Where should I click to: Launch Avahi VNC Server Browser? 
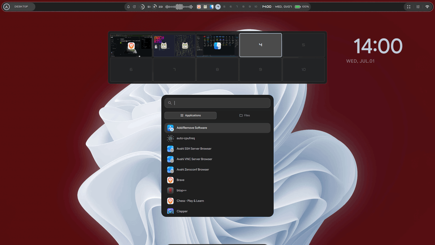click(217, 159)
